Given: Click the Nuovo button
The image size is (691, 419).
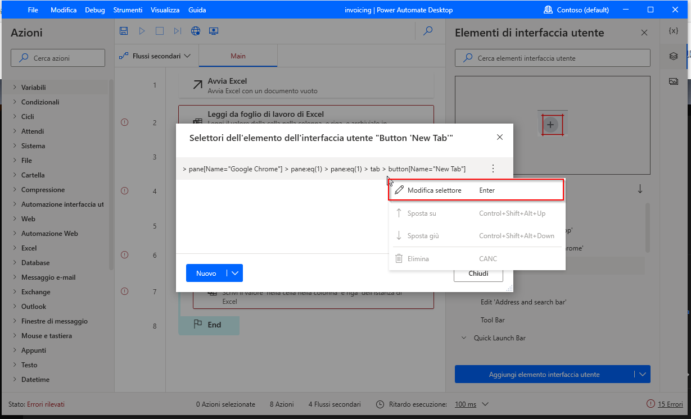Looking at the screenshot, I should (x=206, y=274).
